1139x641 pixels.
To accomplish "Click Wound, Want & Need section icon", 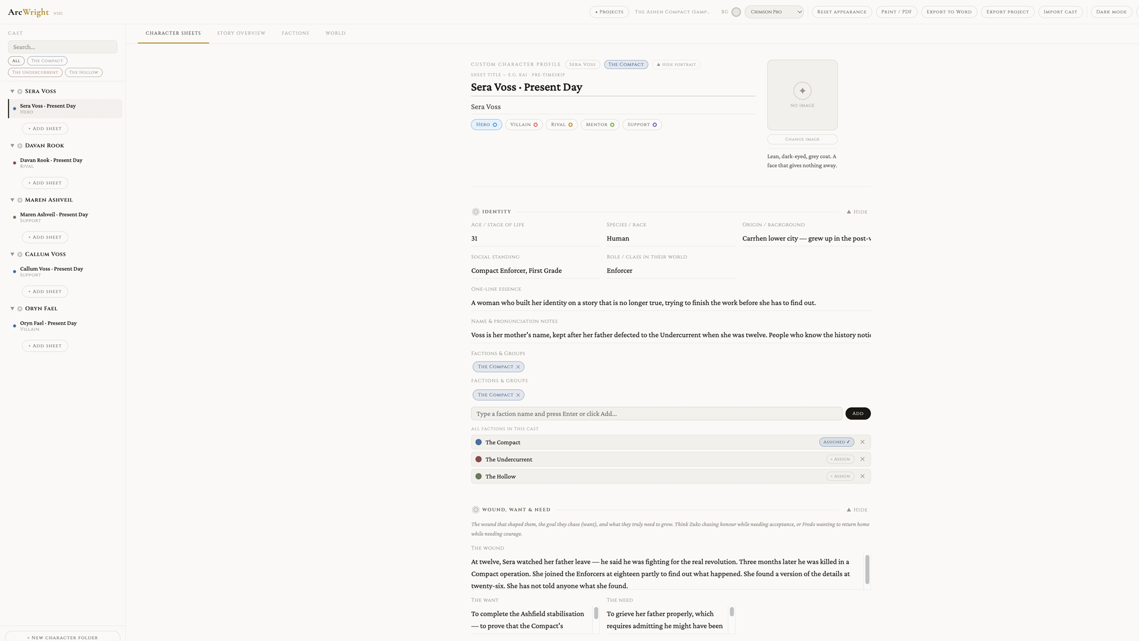I will (475, 510).
